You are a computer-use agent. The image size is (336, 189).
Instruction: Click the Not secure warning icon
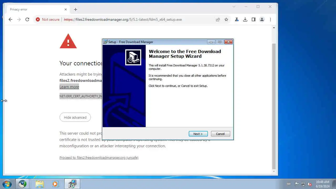point(38,19)
